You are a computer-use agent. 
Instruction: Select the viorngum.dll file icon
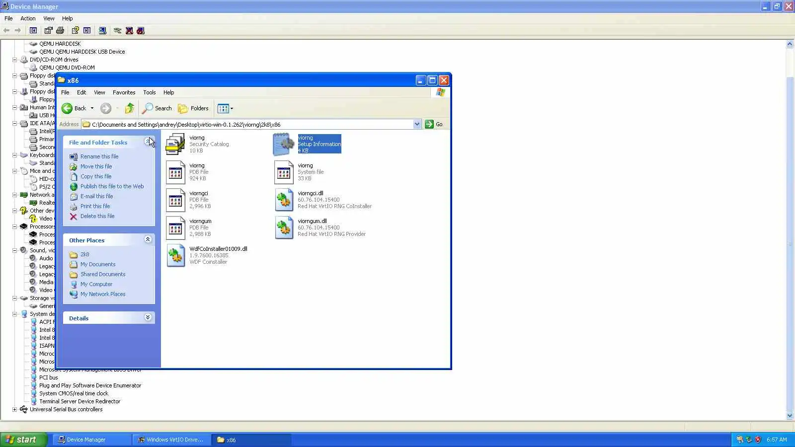(x=284, y=227)
